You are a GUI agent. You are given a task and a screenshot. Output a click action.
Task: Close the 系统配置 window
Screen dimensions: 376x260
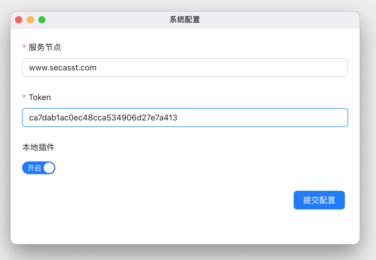pos(19,20)
